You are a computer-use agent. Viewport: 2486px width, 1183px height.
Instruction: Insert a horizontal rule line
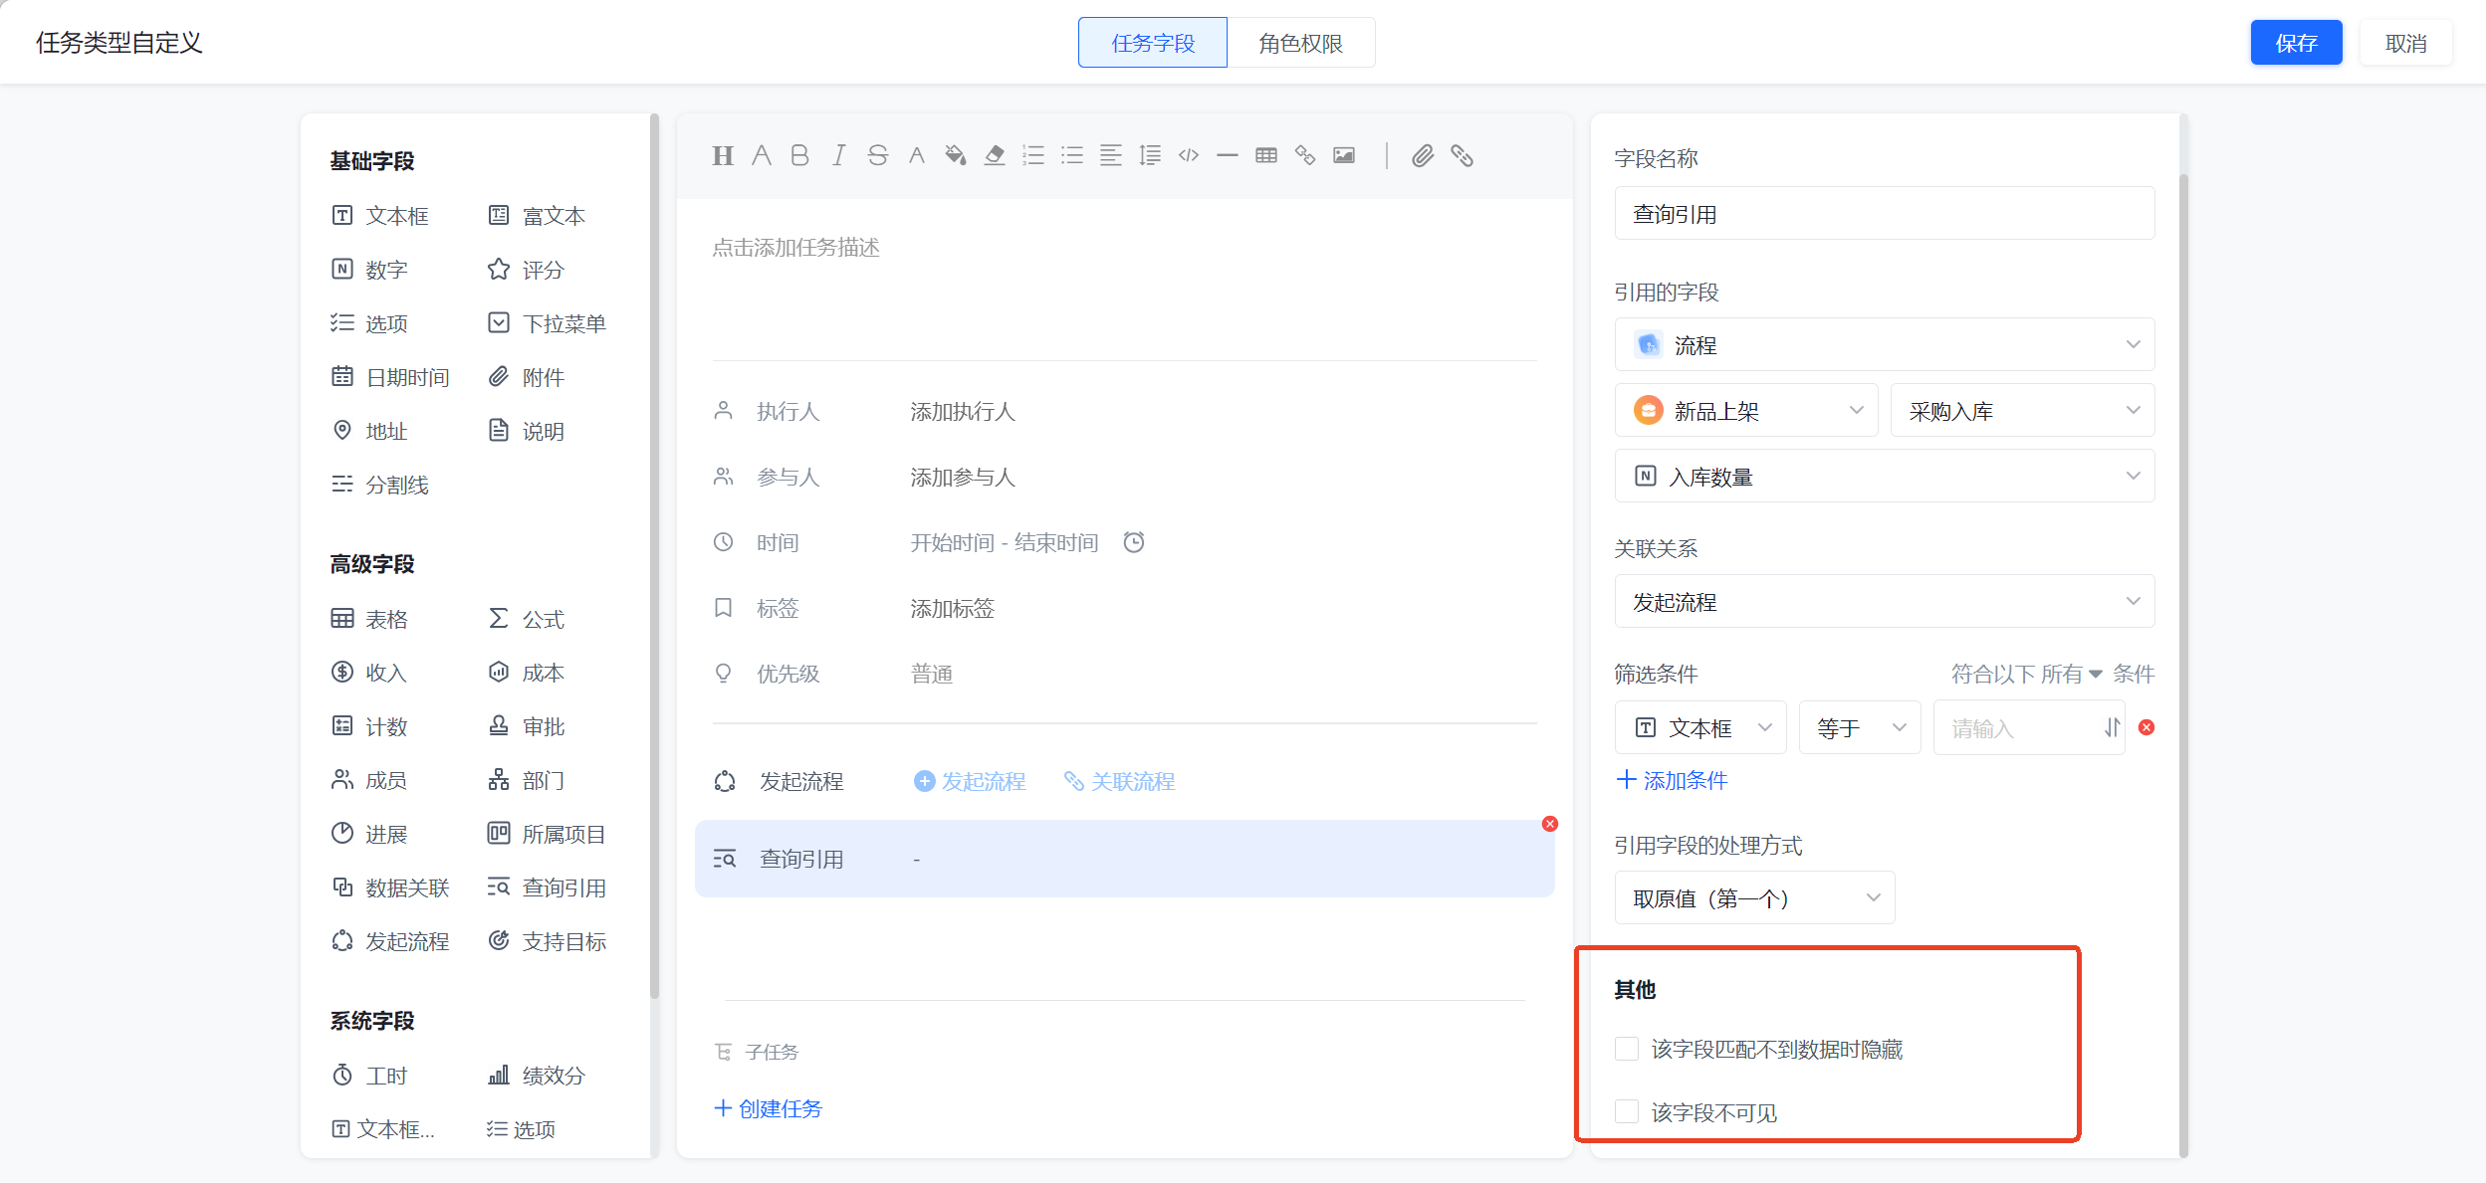coord(1228,155)
